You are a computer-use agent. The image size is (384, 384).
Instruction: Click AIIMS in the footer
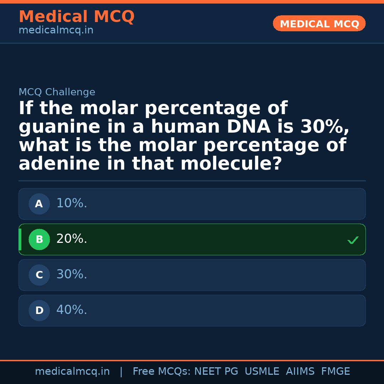(300, 372)
